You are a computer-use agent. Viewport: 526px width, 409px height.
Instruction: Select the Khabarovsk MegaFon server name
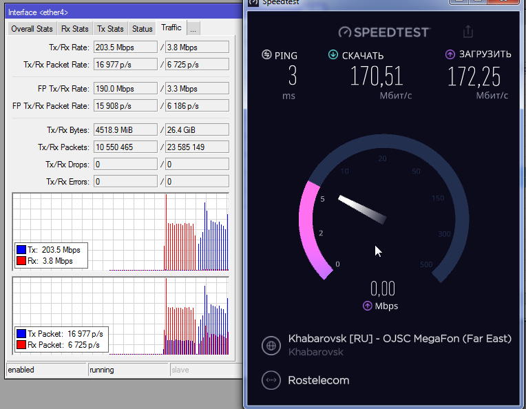pyautogui.click(x=400, y=339)
